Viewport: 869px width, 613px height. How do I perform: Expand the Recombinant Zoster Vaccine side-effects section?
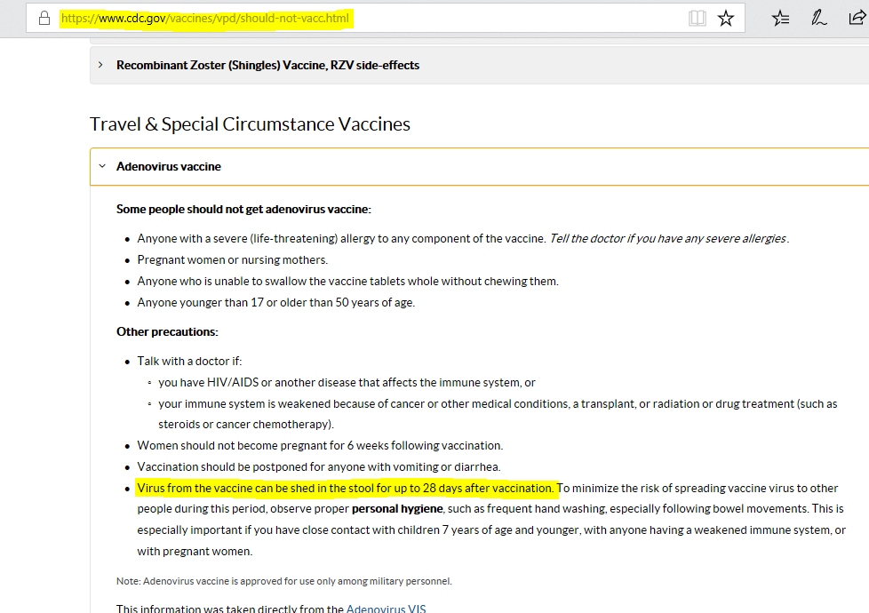click(267, 65)
